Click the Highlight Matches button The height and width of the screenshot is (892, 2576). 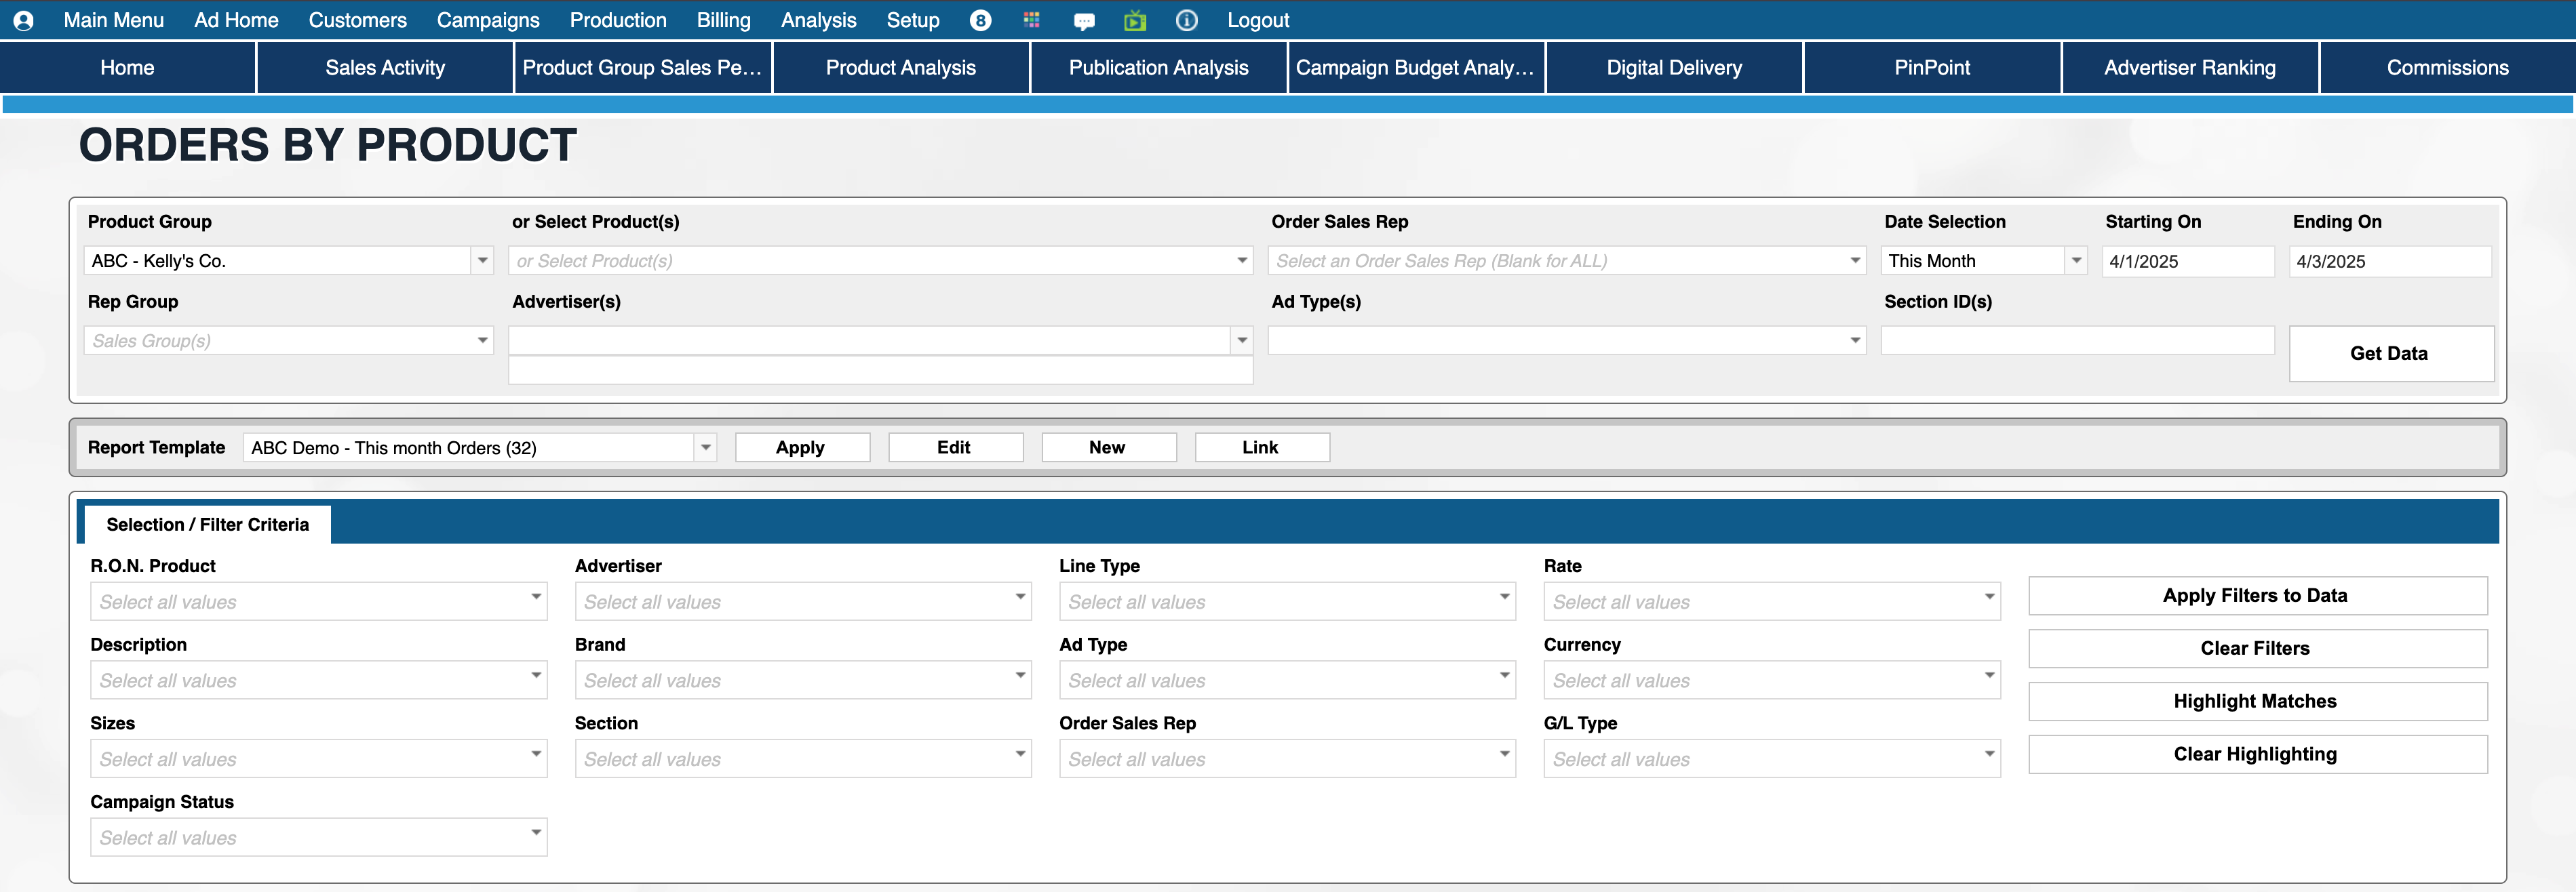(x=2255, y=702)
